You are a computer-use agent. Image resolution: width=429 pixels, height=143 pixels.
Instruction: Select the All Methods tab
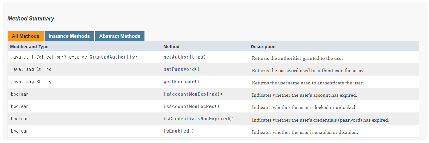click(x=26, y=36)
